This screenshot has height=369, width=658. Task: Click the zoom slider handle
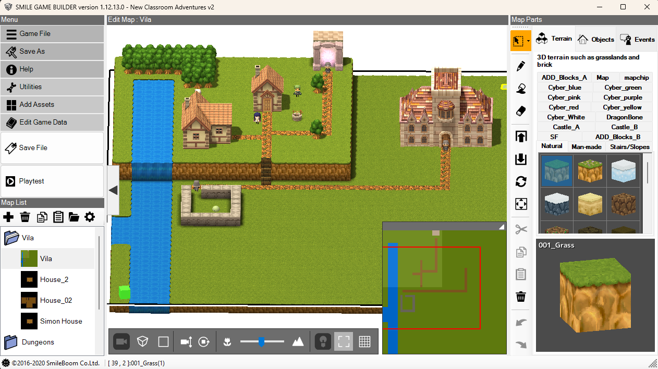tap(262, 341)
